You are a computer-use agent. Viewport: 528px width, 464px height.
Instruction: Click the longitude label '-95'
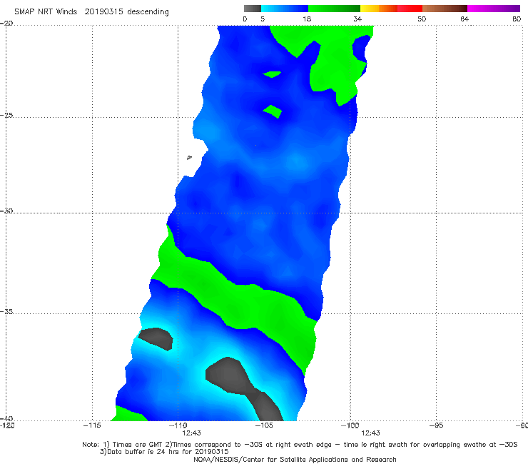click(436, 425)
